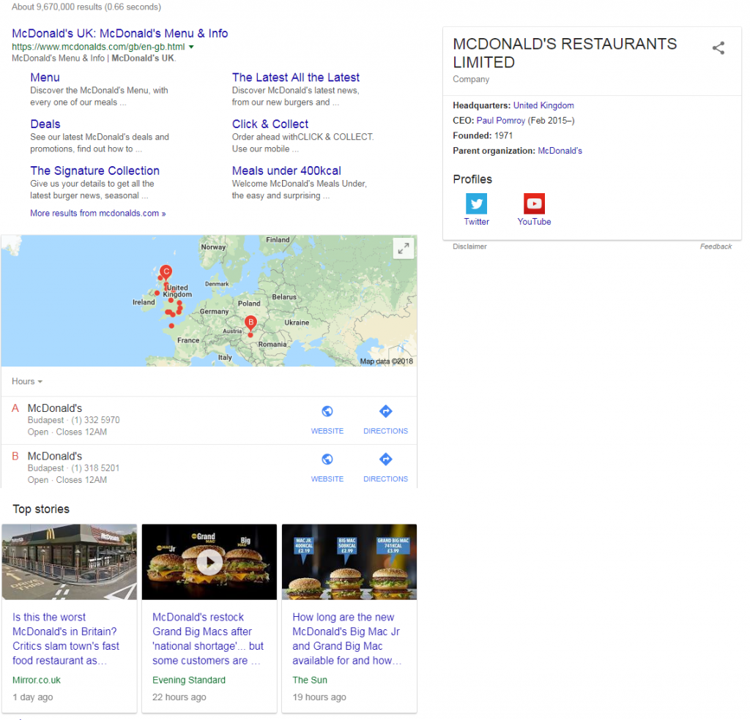Open the Twitter profile icon
This screenshot has height=720, width=750.
click(476, 203)
